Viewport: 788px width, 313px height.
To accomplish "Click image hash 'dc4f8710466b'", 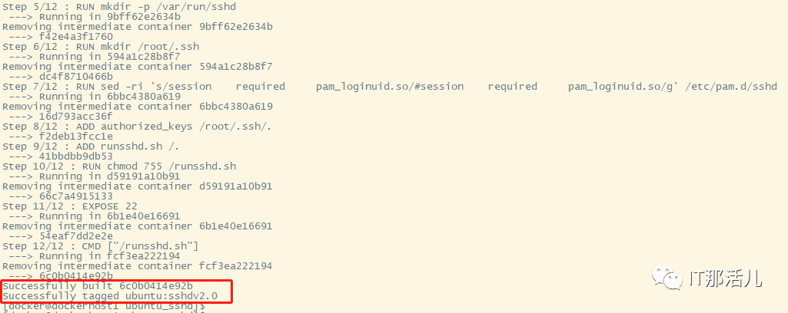I will pos(76,76).
